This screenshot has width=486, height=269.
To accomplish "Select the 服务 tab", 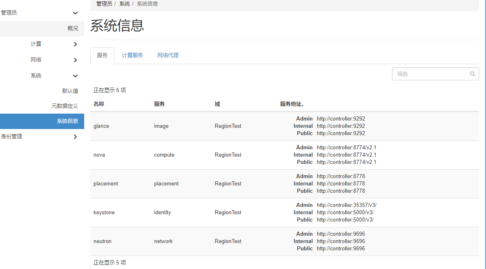I will click(102, 55).
